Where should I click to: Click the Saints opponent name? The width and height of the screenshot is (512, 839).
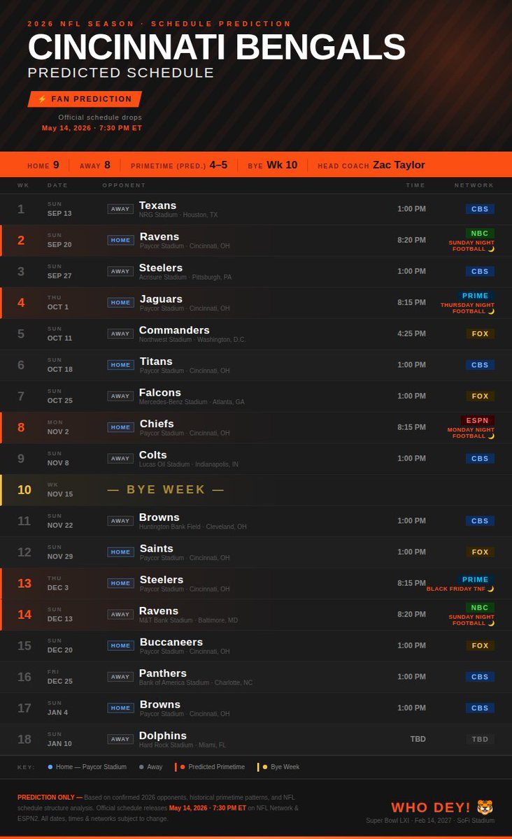pos(157,548)
